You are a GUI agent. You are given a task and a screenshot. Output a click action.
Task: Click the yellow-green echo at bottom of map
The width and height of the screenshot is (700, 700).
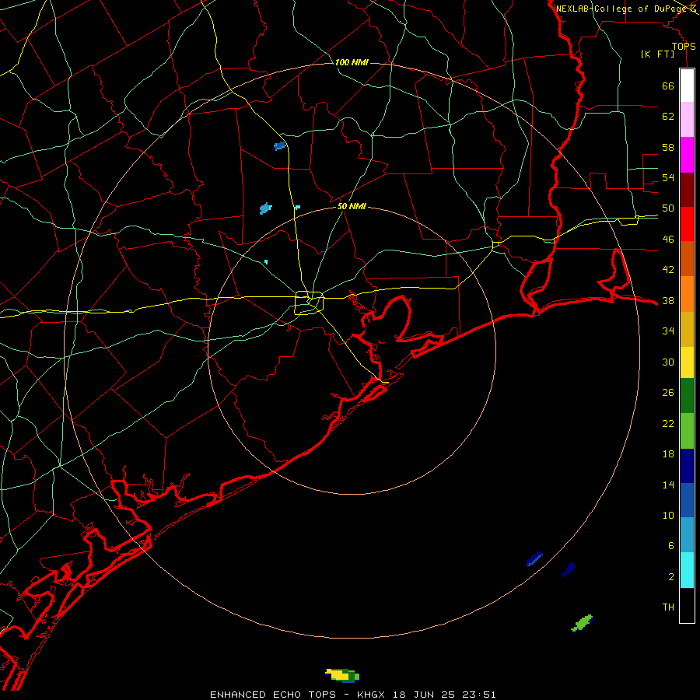(342, 675)
